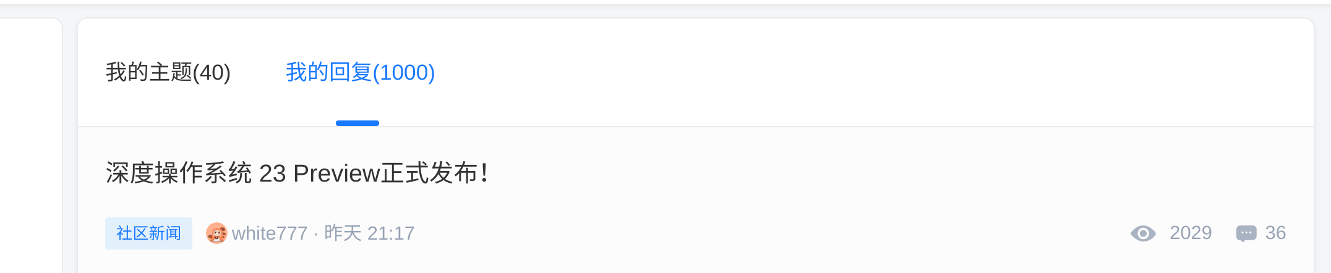The height and width of the screenshot is (273, 1331).
Task: Click the 36 reply count number
Action: (1275, 233)
